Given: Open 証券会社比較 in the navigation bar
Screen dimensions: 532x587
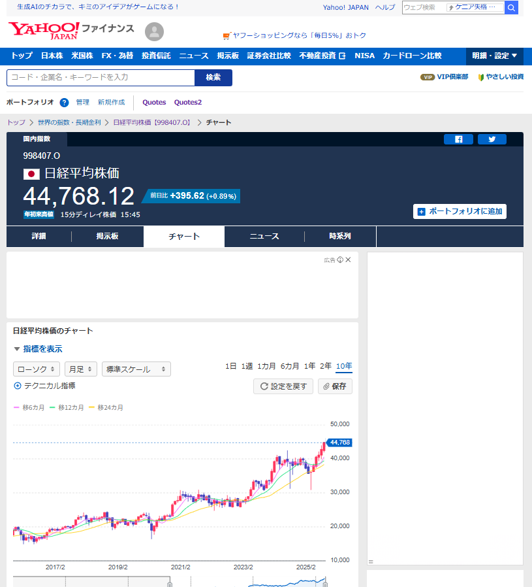Looking at the screenshot, I should (x=269, y=56).
